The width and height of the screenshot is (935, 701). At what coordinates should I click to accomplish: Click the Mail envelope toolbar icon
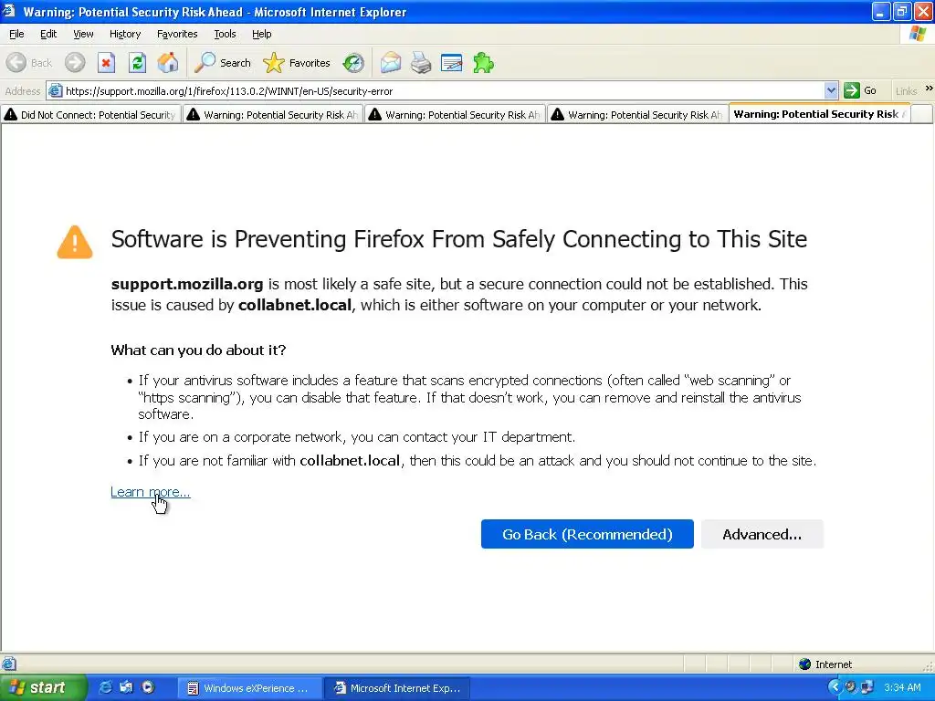[x=391, y=63]
